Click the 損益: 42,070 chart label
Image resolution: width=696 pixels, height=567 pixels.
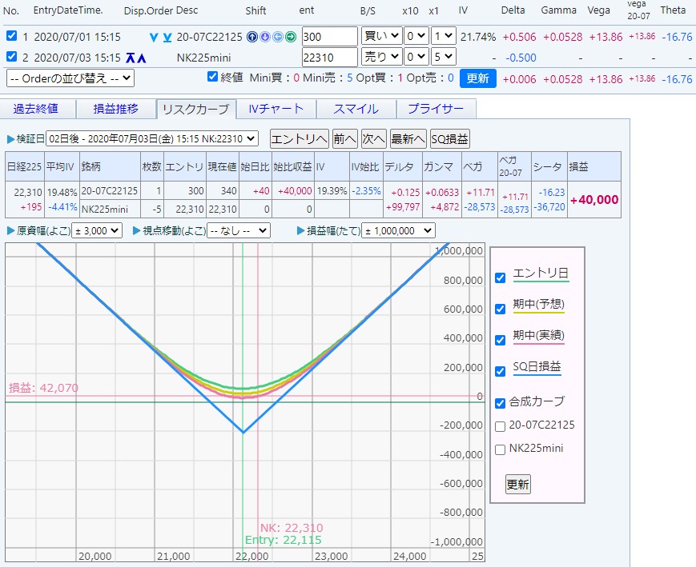pyautogui.click(x=43, y=388)
